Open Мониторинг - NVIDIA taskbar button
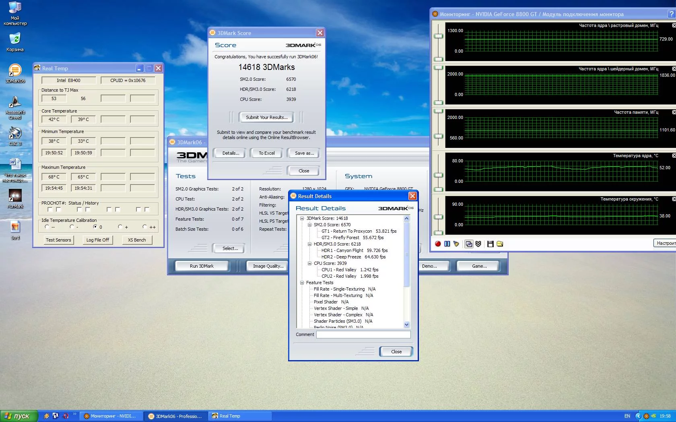676x422 pixels. point(111,416)
